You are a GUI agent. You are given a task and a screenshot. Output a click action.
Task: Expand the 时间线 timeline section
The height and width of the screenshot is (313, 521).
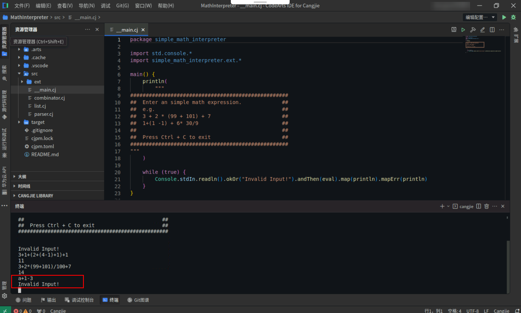coord(57,186)
